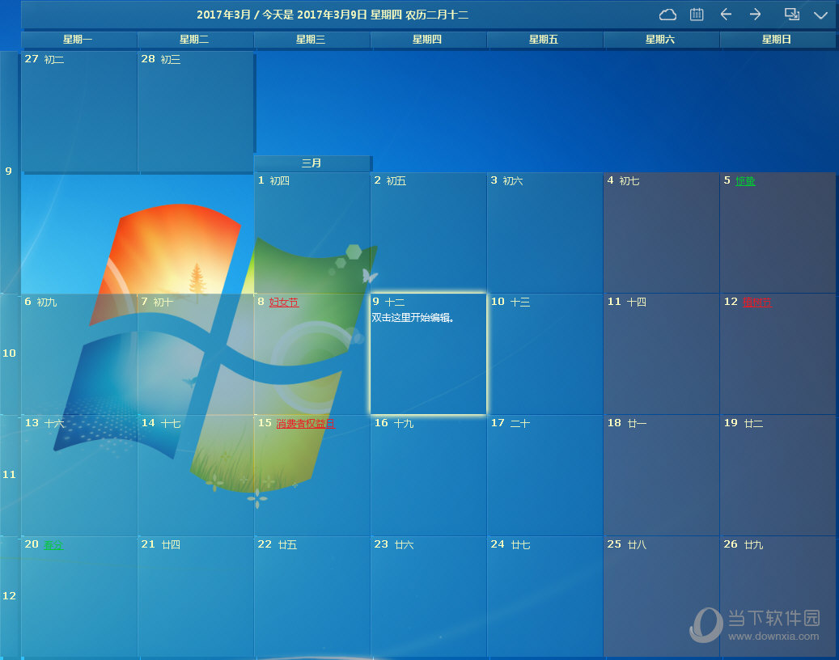Select the 星期一 column header

pyautogui.click(x=78, y=39)
